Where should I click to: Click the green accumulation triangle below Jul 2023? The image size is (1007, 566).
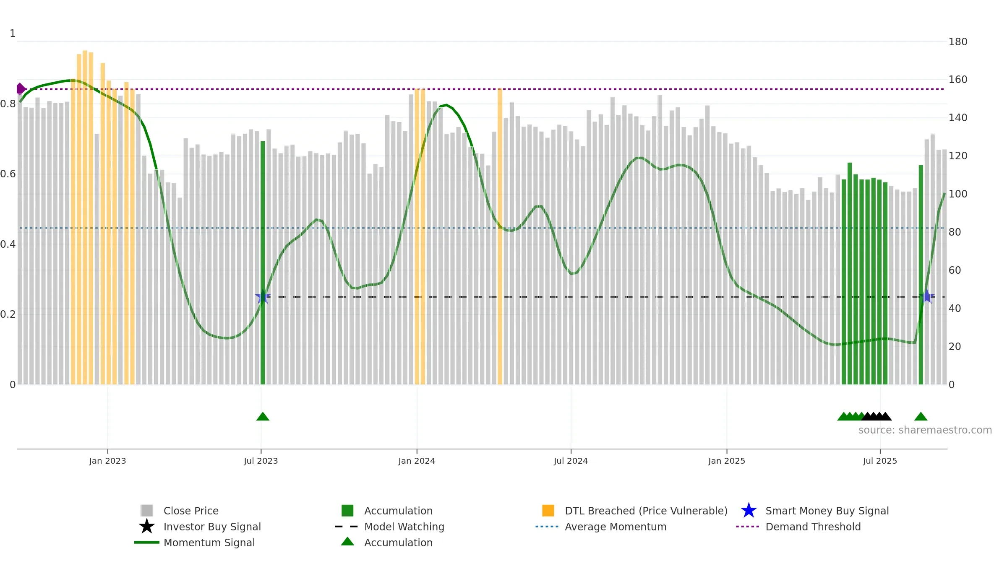click(263, 416)
